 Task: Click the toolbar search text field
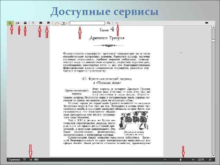point(87,23)
